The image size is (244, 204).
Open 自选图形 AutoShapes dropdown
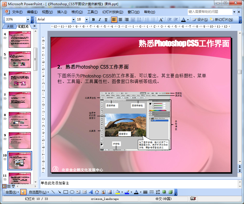point(39,192)
